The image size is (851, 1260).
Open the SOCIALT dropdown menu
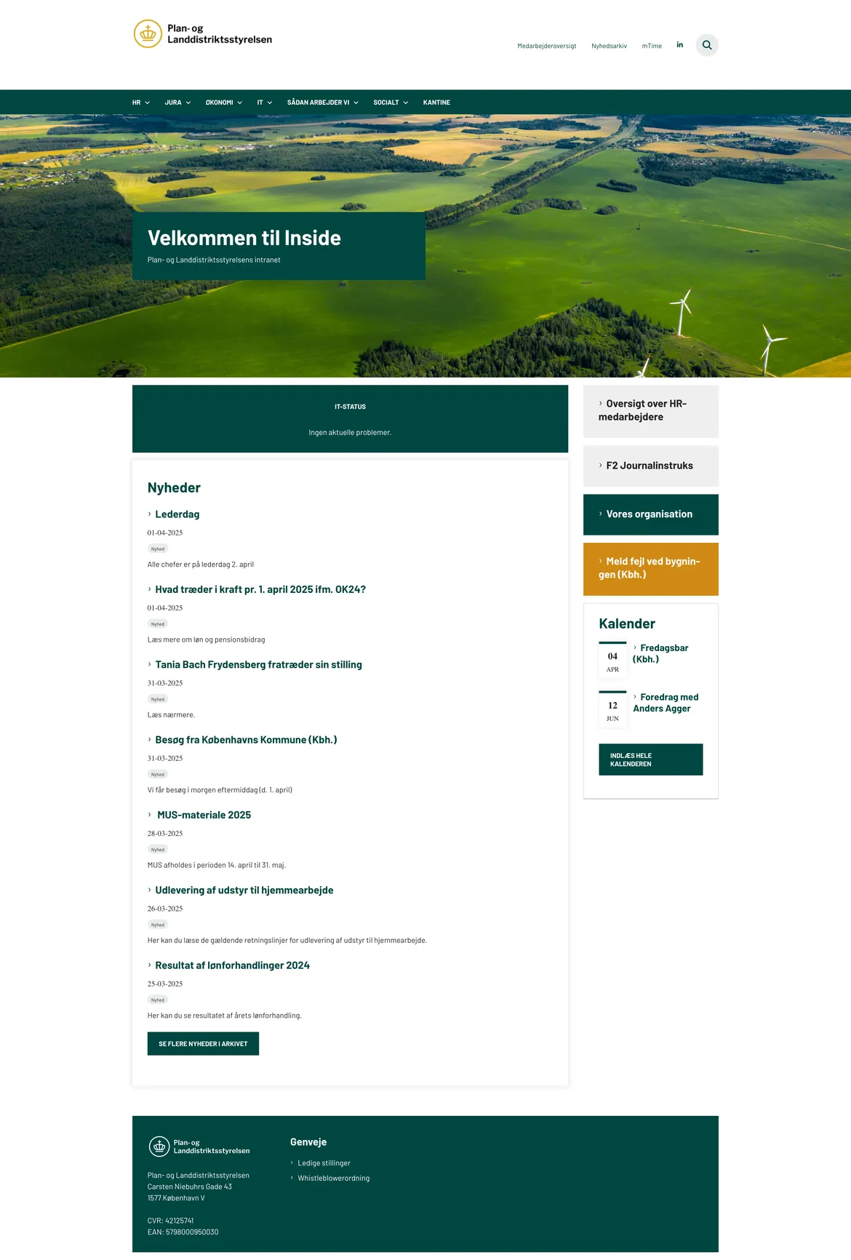[x=390, y=103]
